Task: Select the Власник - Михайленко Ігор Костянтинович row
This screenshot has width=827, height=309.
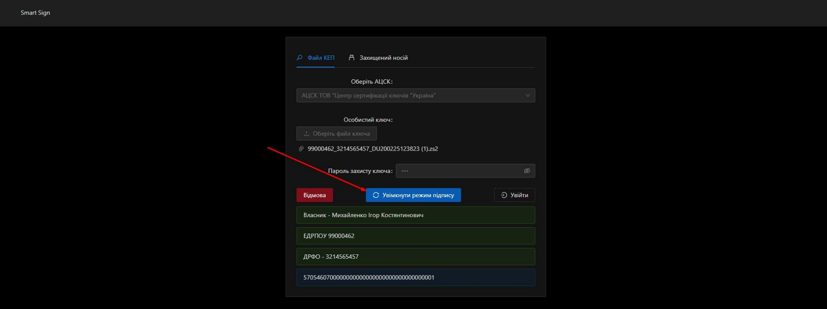Action: [x=415, y=215]
